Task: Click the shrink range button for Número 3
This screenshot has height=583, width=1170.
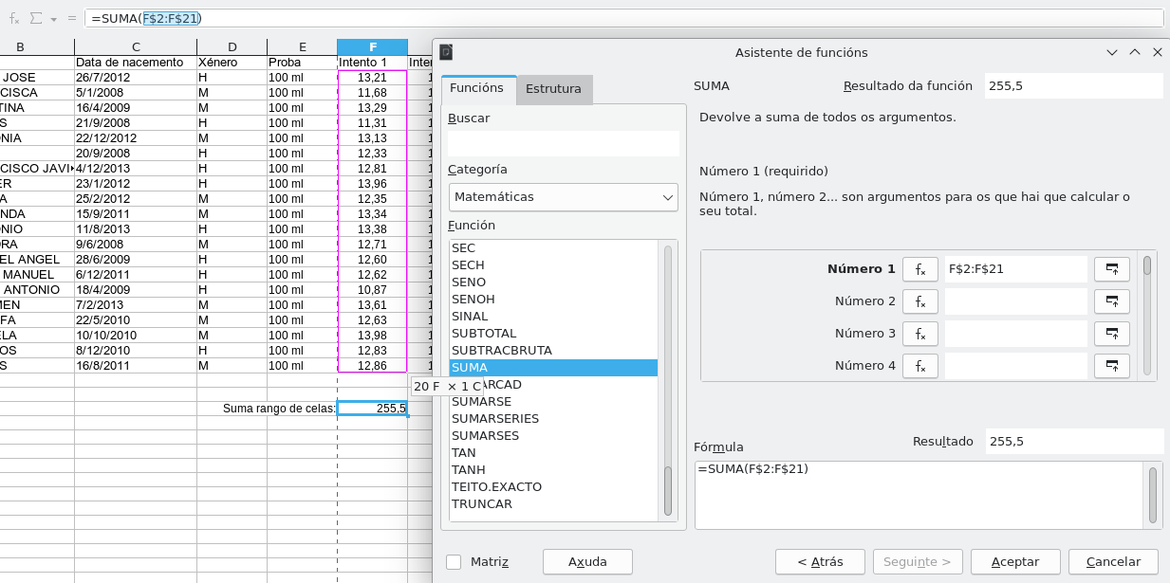Action: [1111, 334]
